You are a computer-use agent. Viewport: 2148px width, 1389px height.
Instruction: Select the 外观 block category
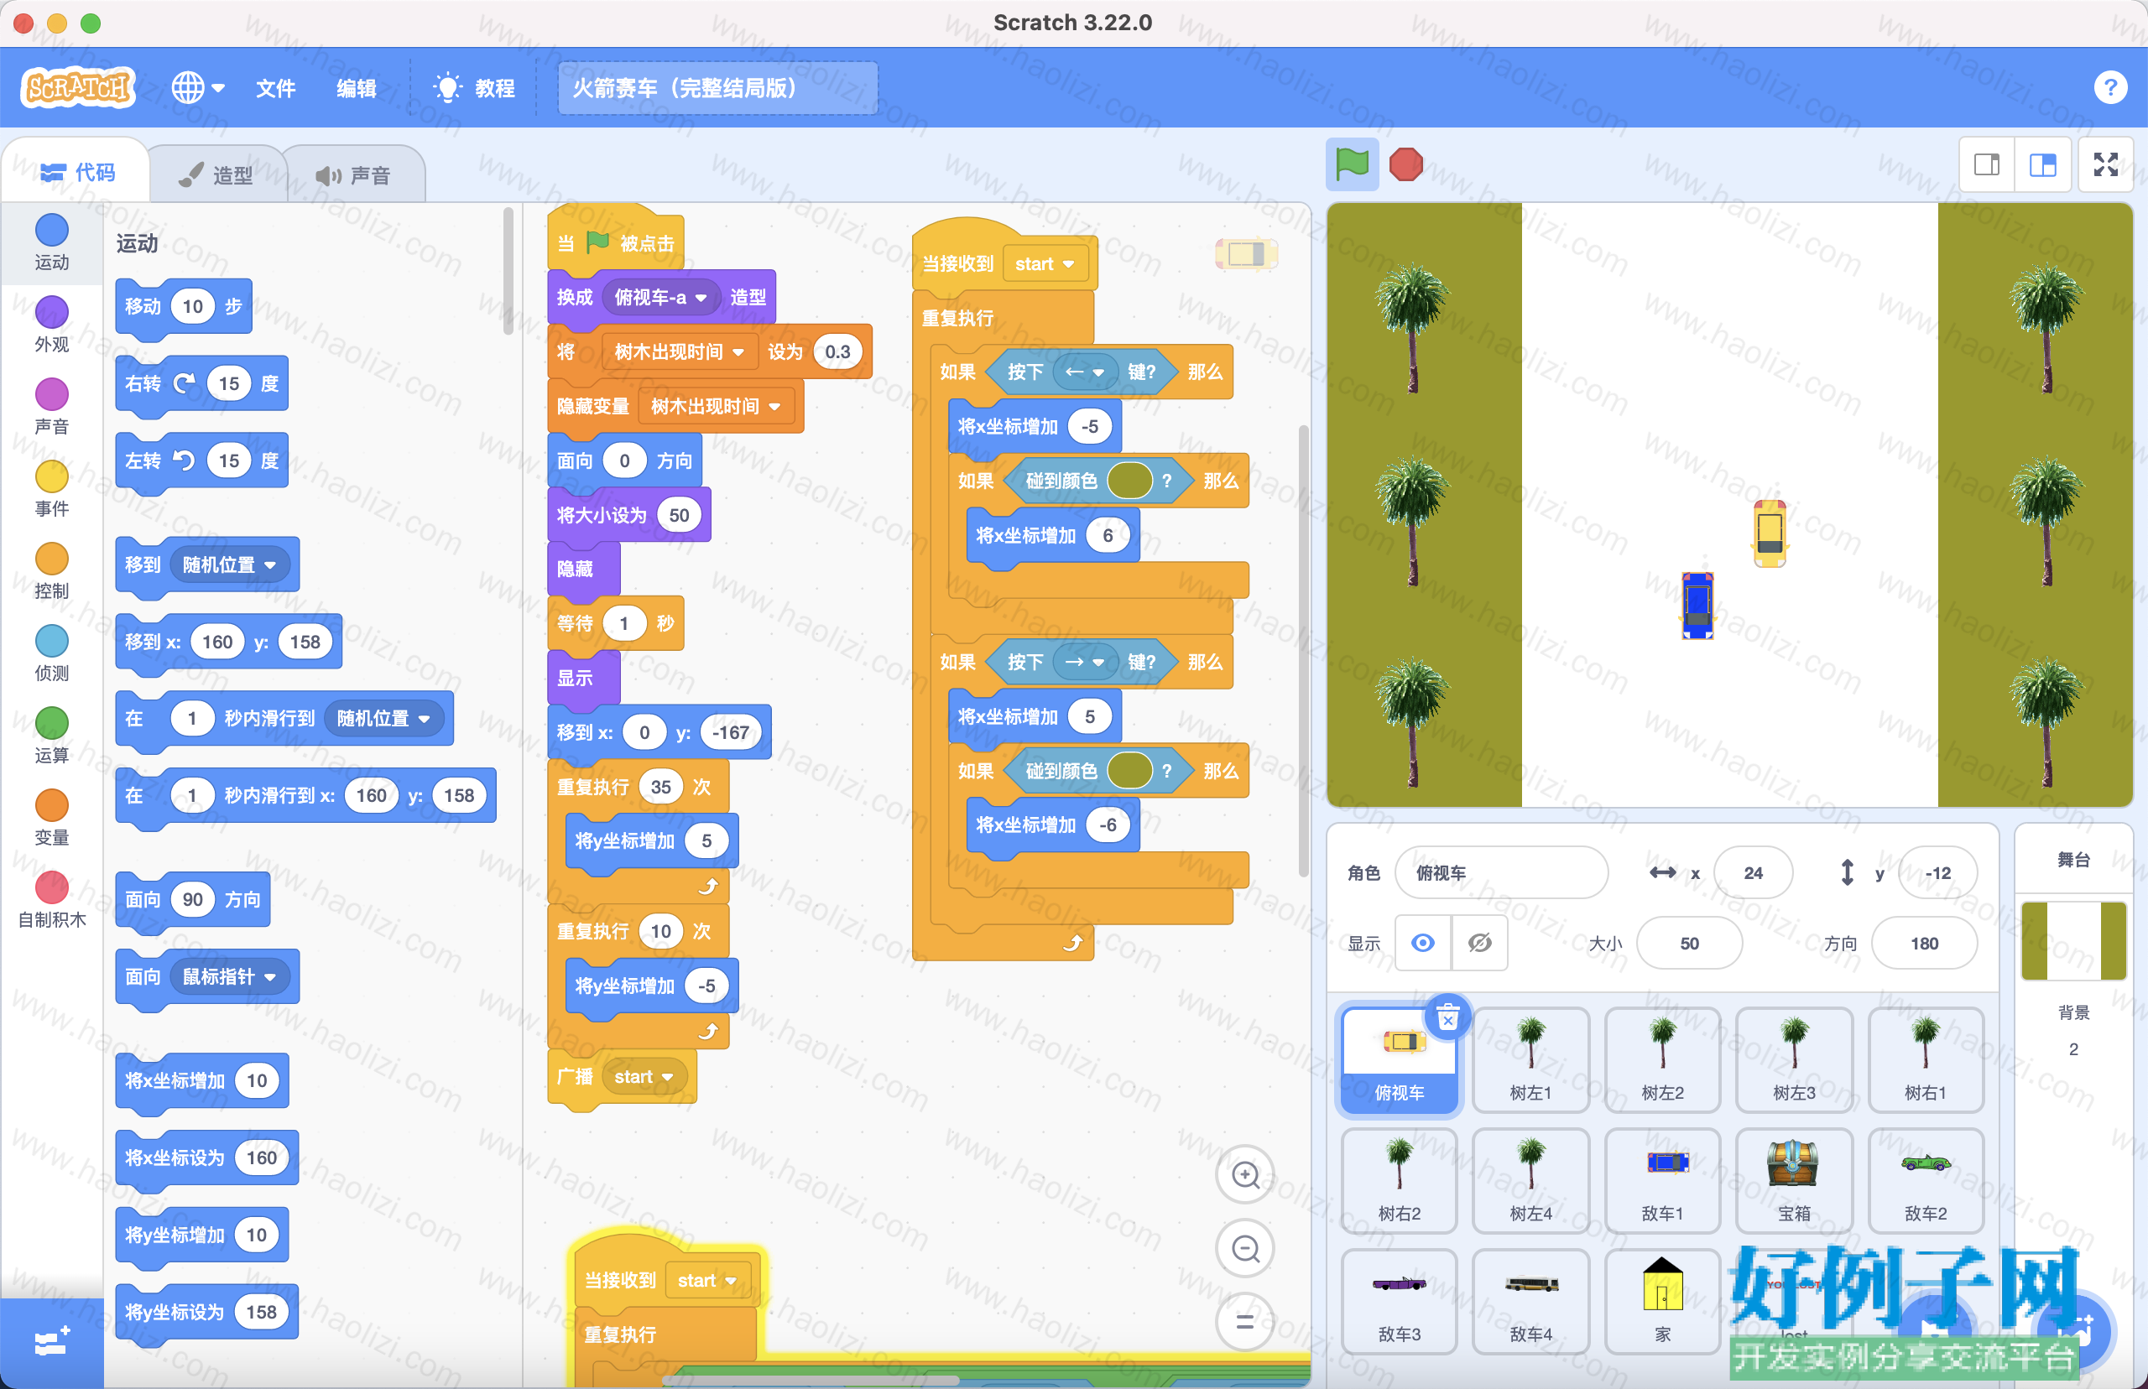point(51,324)
